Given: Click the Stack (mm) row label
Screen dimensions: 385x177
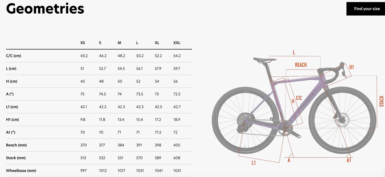Looking at the screenshot, I should [x=16, y=158].
